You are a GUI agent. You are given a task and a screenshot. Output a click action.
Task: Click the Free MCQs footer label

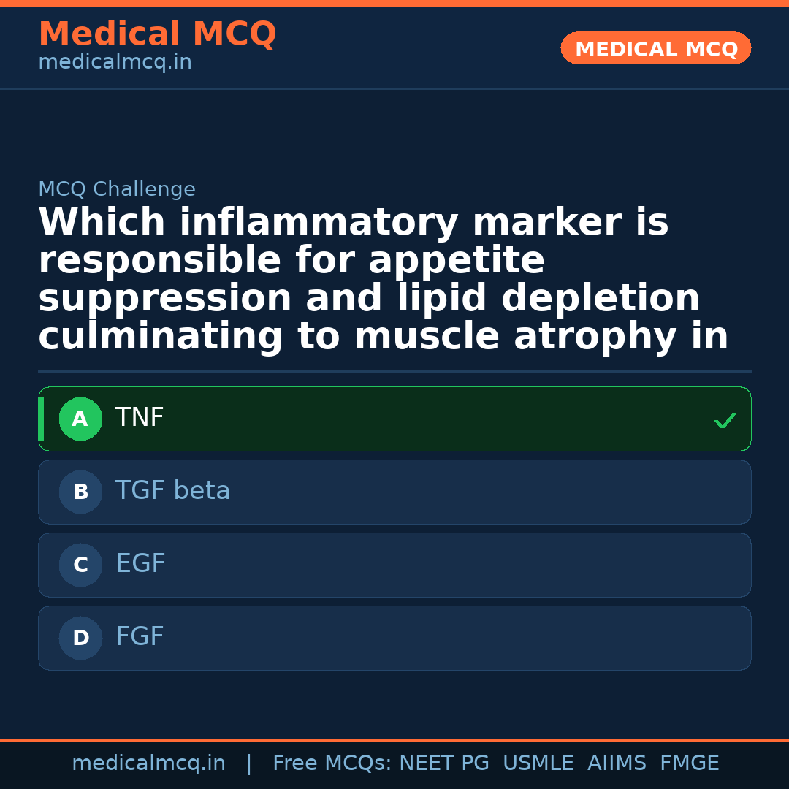pyautogui.click(x=332, y=763)
